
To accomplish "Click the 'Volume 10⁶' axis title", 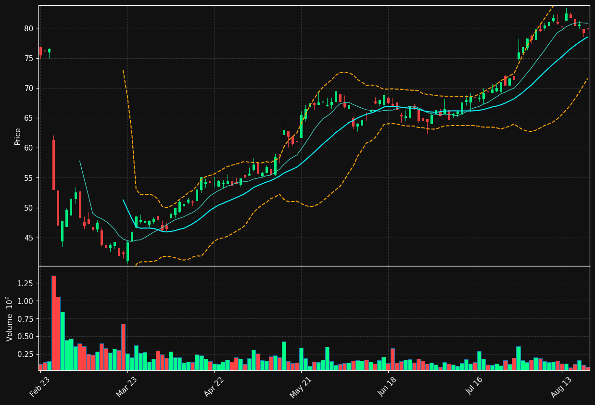I will [x=9, y=318].
